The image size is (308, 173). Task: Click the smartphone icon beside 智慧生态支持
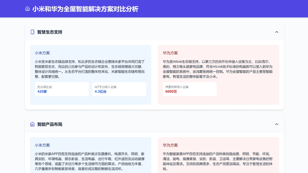(x=32, y=32)
